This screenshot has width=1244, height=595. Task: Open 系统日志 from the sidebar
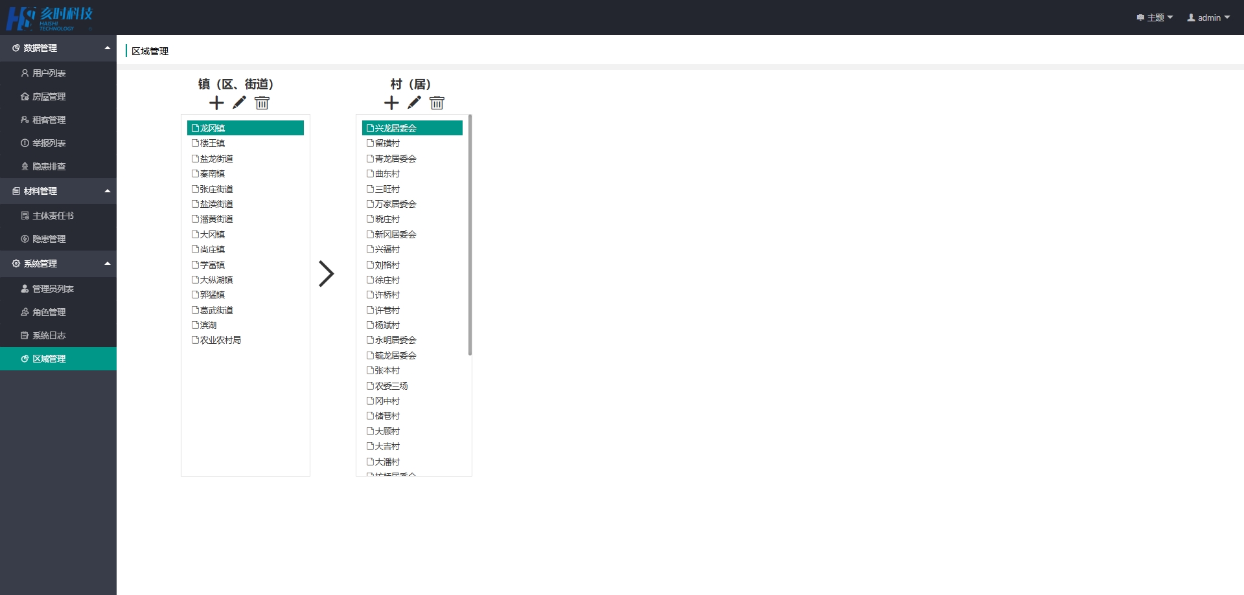pos(49,335)
